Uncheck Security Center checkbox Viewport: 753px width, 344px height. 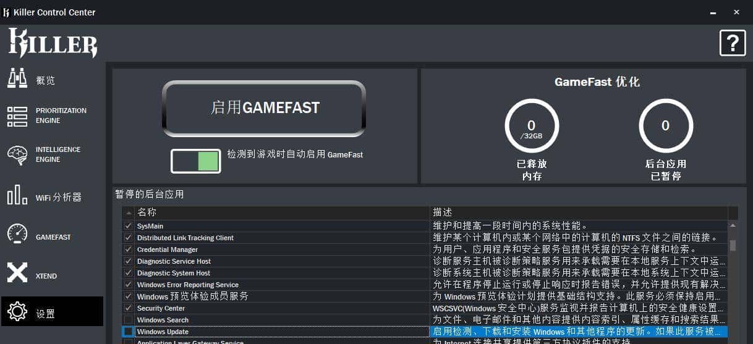coord(128,308)
